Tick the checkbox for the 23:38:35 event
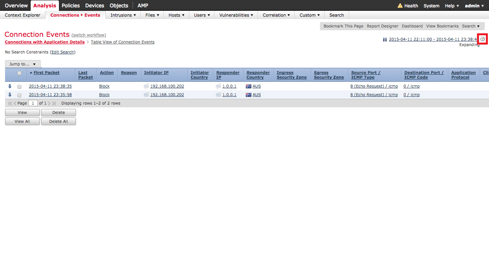 pos(19,87)
